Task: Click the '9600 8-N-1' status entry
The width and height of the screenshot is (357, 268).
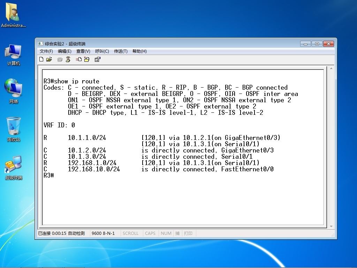Action: (103, 233)
